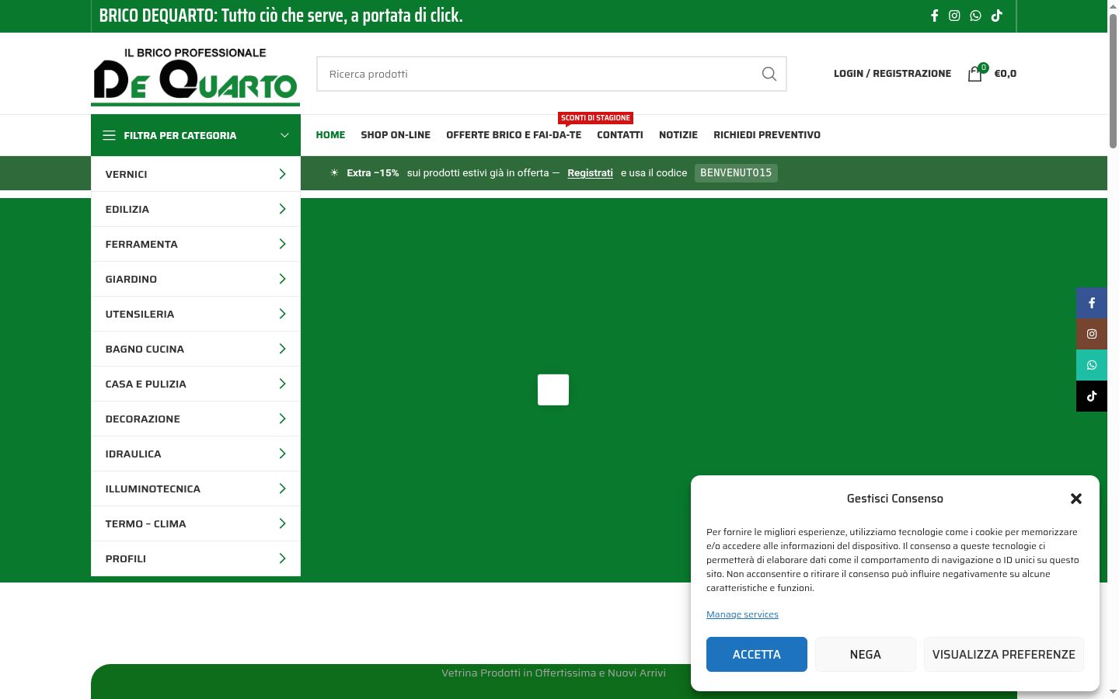Open the CASA E PULIZIA category

pos(196,384)
